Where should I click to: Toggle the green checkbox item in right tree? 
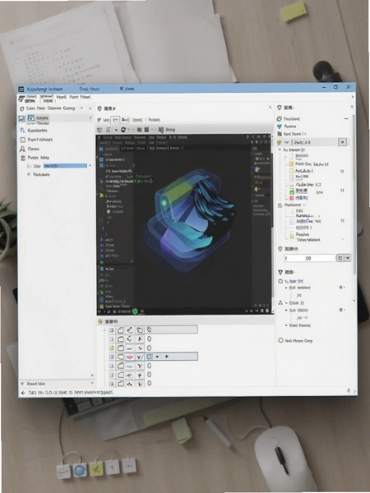point(292,191)
